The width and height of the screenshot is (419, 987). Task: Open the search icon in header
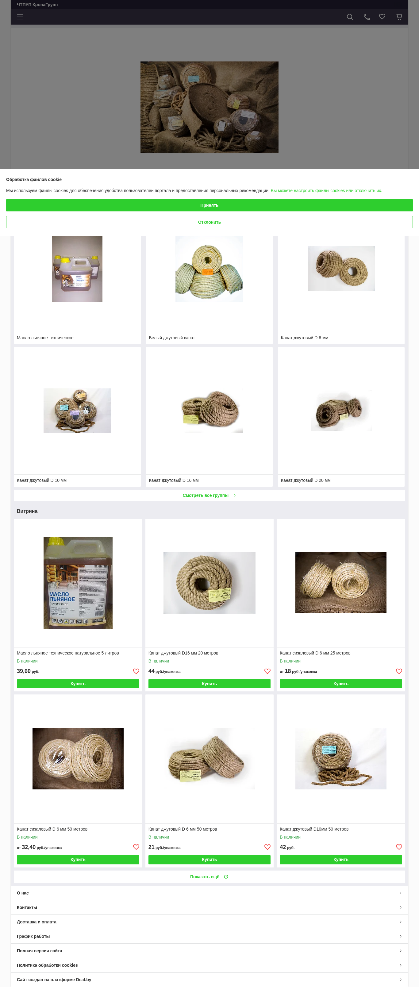[350, 17]
